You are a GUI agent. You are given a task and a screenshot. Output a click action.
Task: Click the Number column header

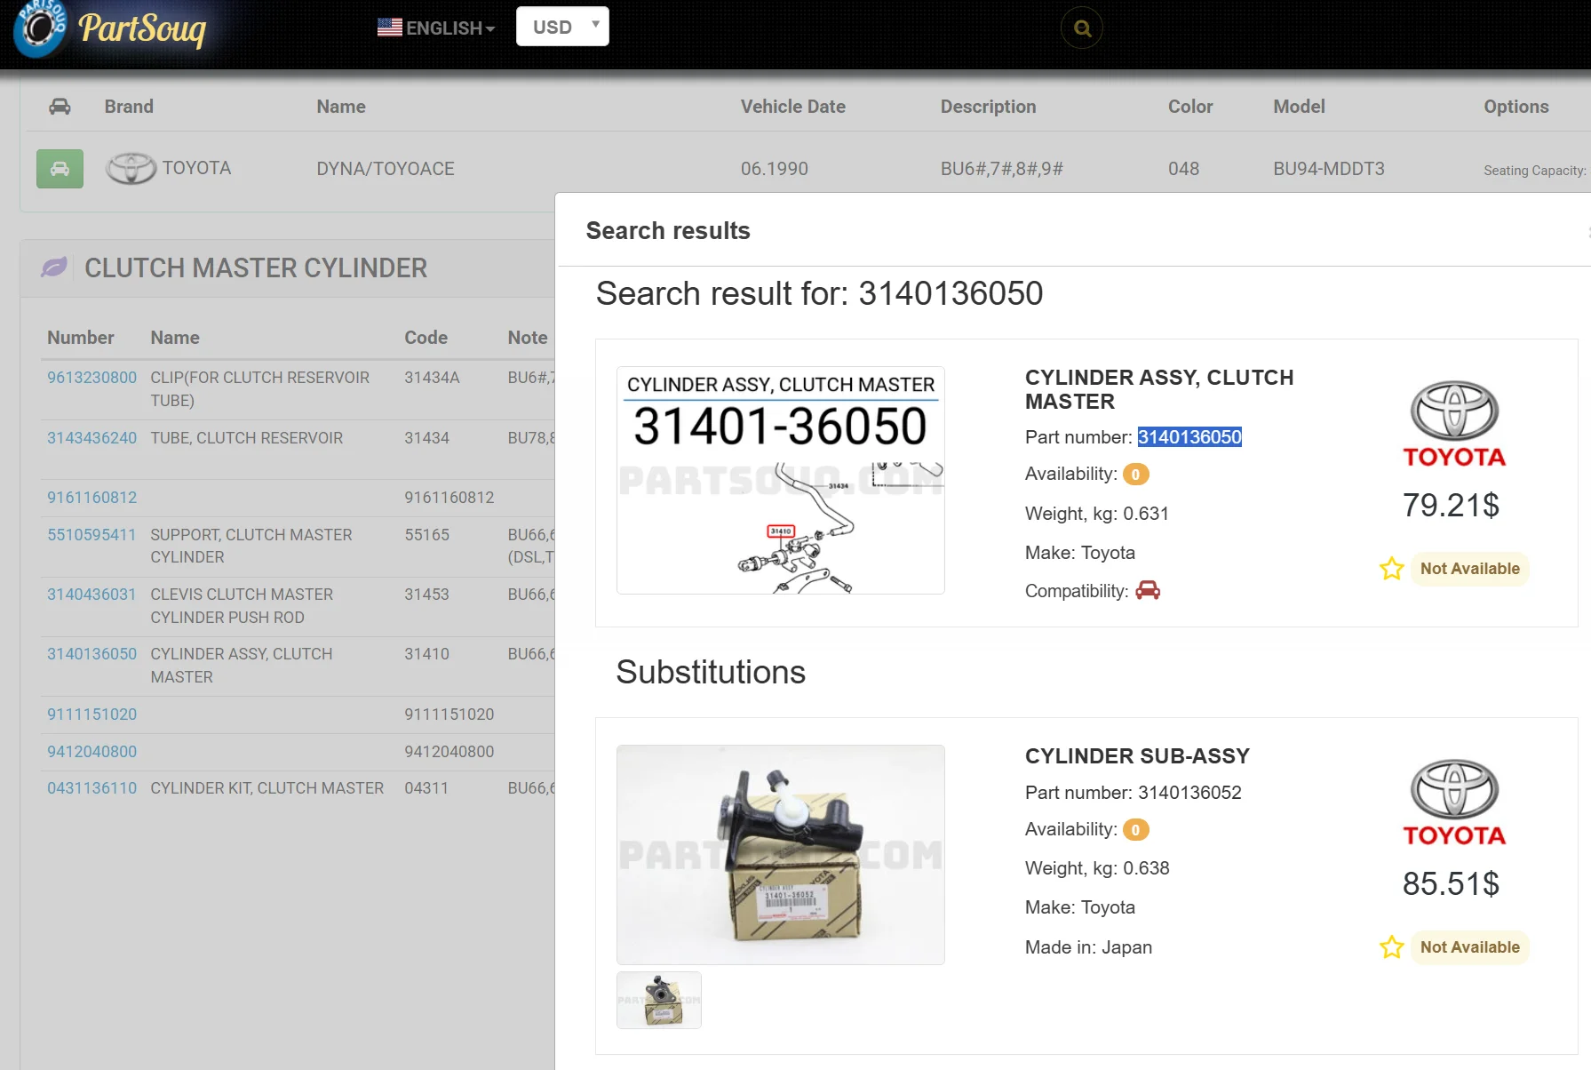click(x=81, y=338)
